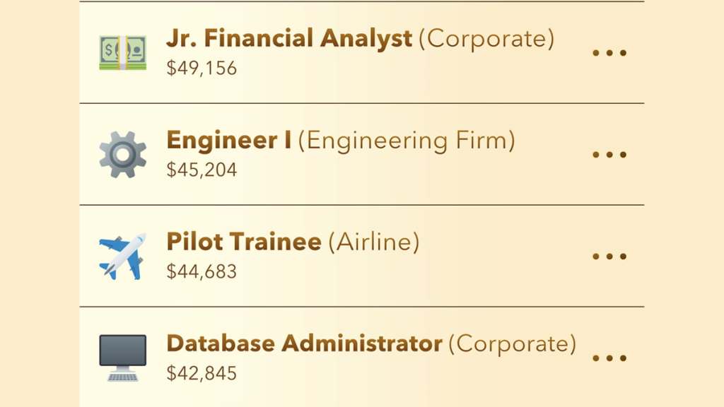This screenshot has width=724, height=407.
Task: Tap the $49,156 salary text
Action: (x=201, y=68)
